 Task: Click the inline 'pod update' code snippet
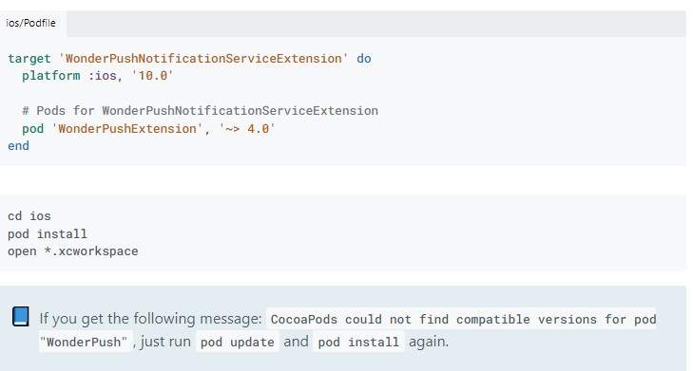[238, 342]
